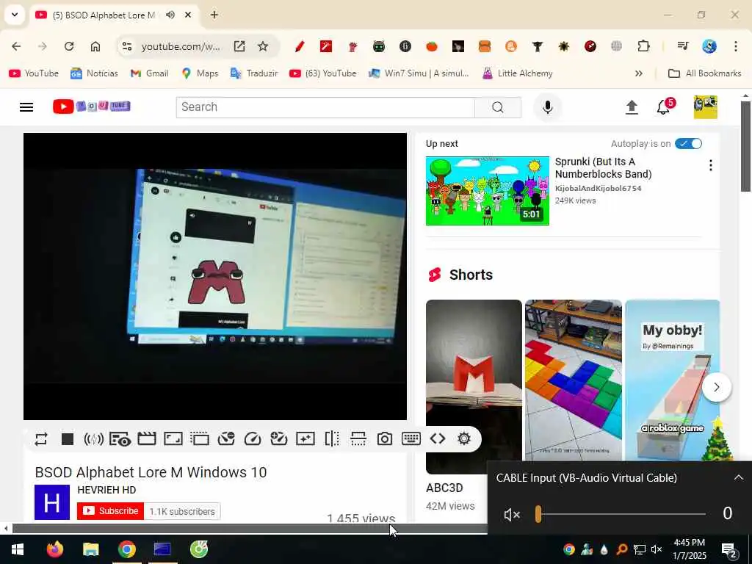Open Sprunki video three-dot options

click(x=711, y=165)
